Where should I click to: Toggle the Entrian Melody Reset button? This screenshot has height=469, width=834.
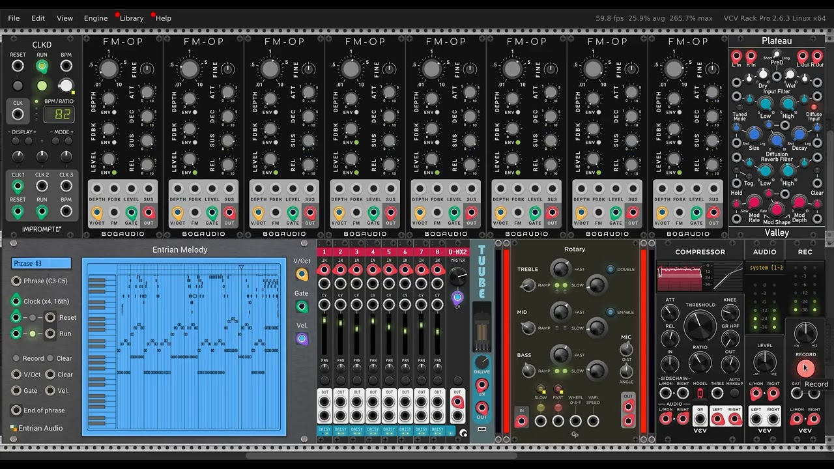click(33, 317)
